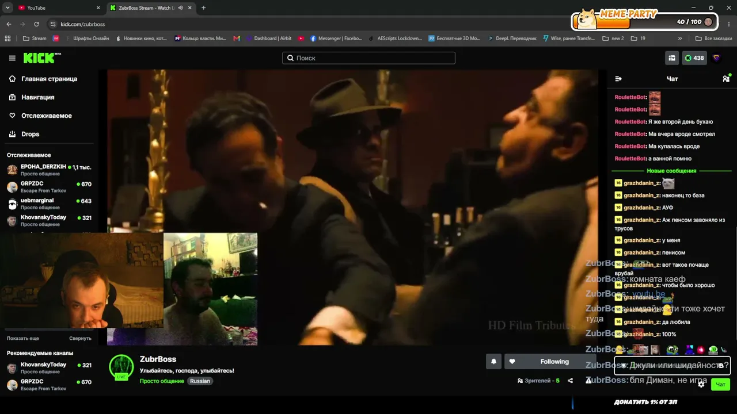
Task: Click the video player area
Action: pos(352,208)
